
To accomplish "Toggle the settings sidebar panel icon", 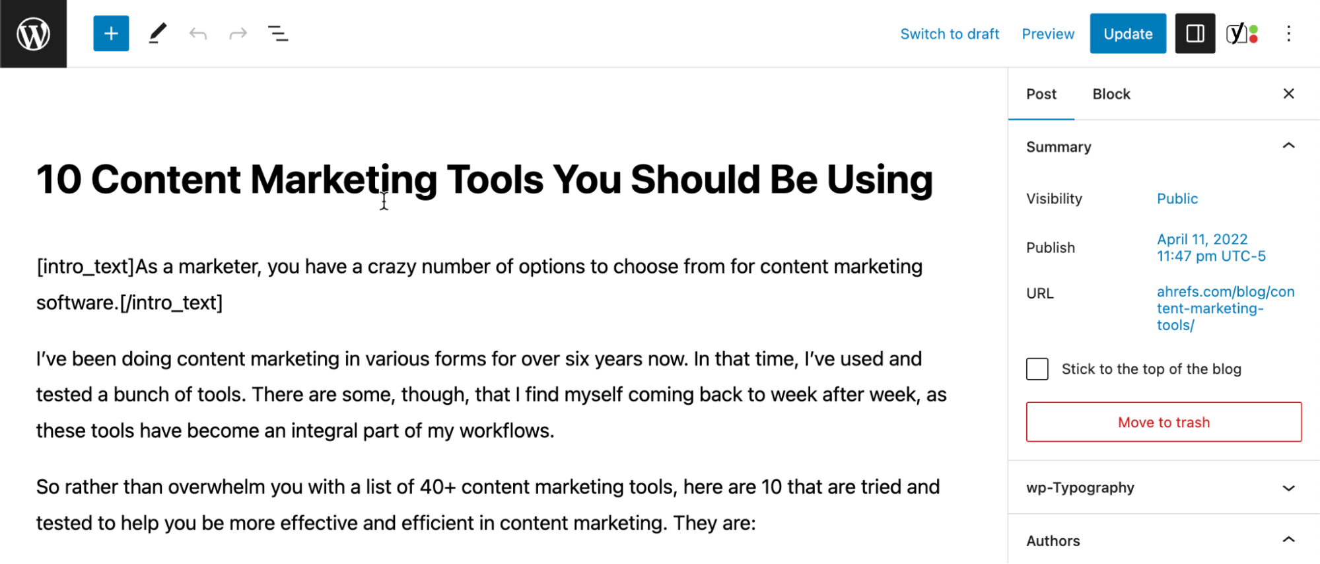I will [x=1195, y=34].
